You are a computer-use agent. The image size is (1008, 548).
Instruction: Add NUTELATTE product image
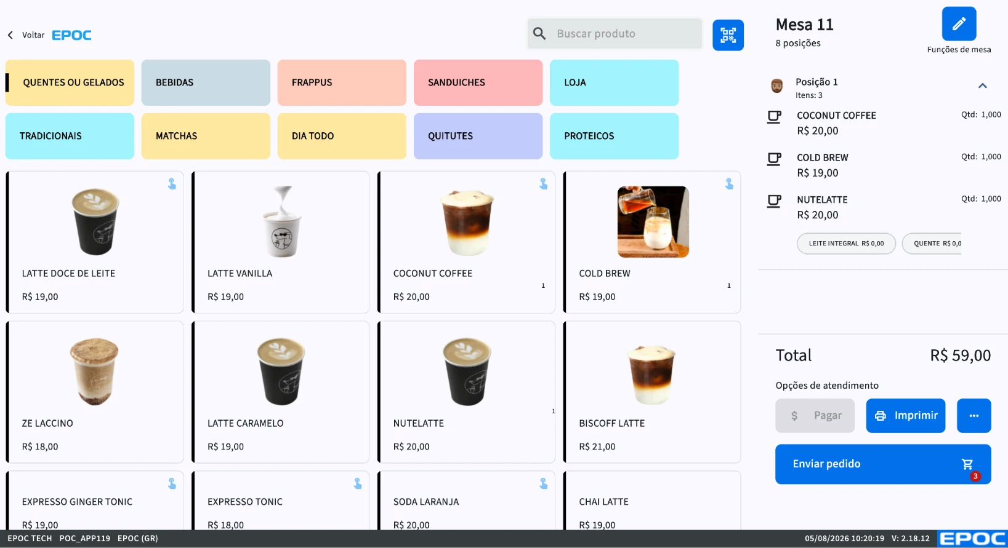click(x=467, y=371)
